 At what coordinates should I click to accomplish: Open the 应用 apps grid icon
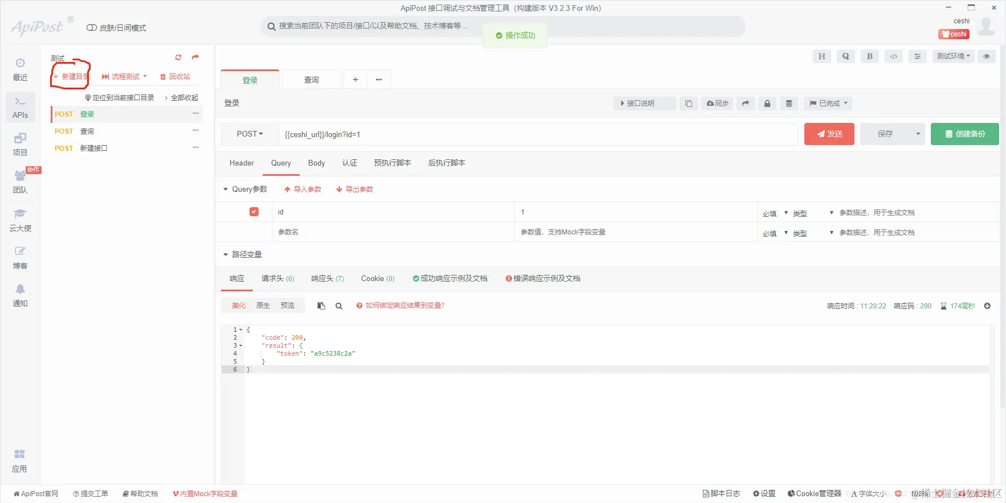(x=19, y=461)
